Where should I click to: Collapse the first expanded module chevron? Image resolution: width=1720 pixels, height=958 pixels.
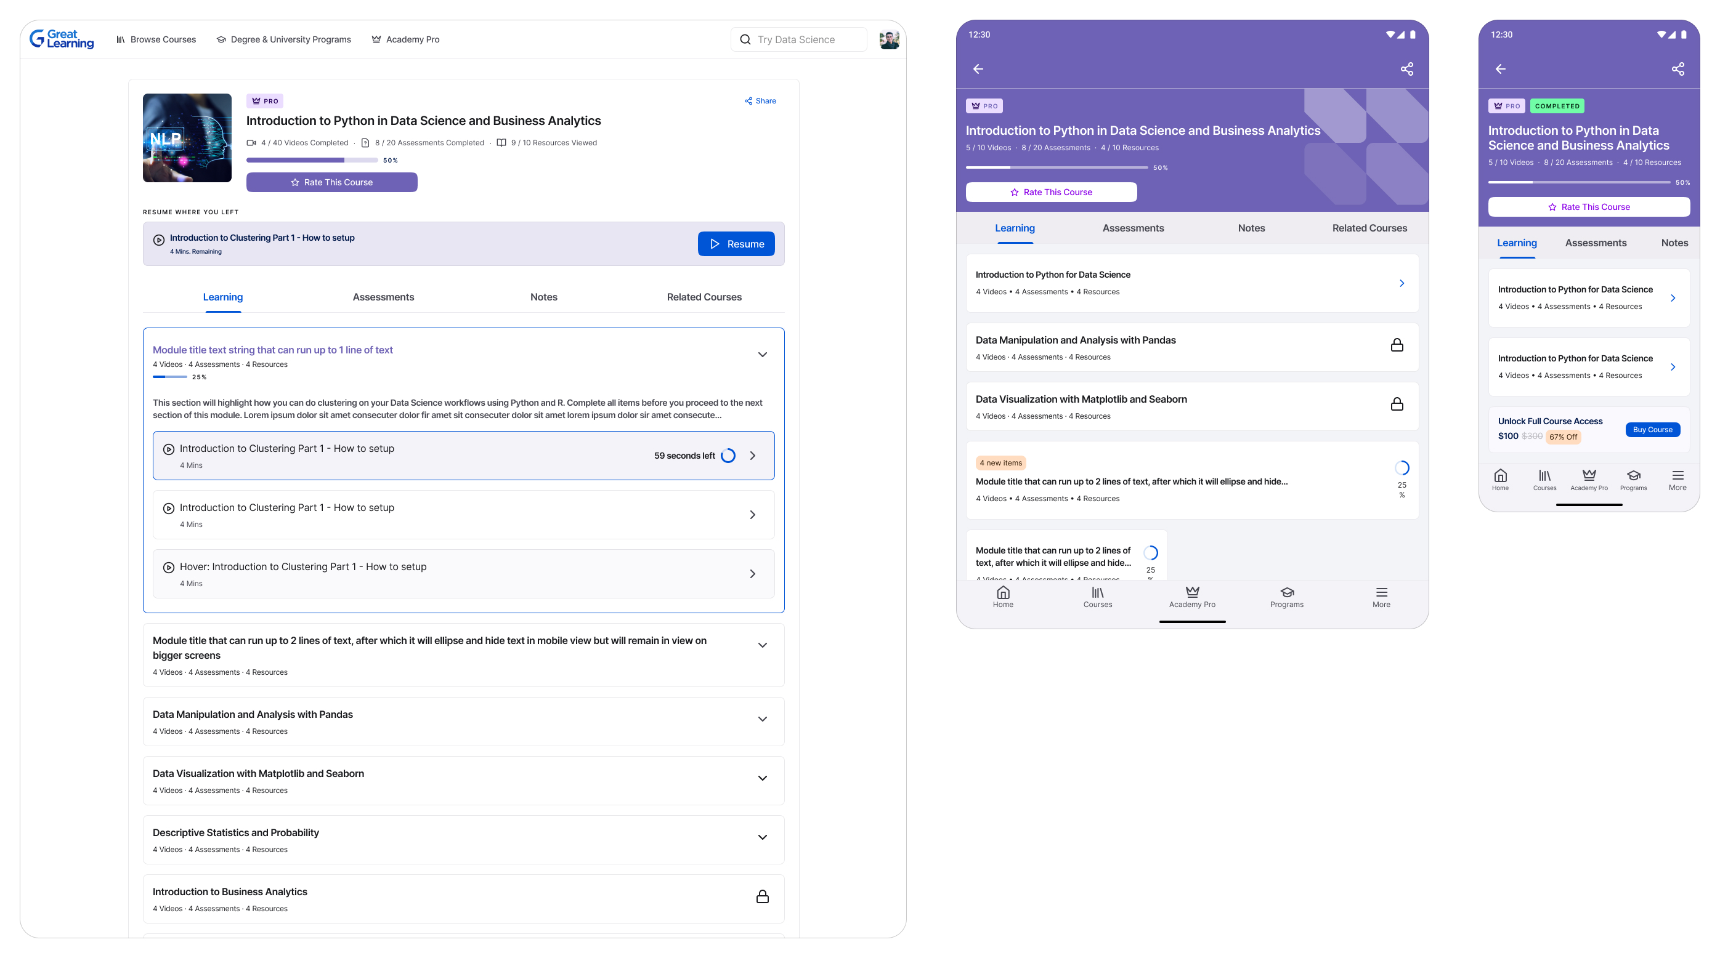(x=762, y=355)
